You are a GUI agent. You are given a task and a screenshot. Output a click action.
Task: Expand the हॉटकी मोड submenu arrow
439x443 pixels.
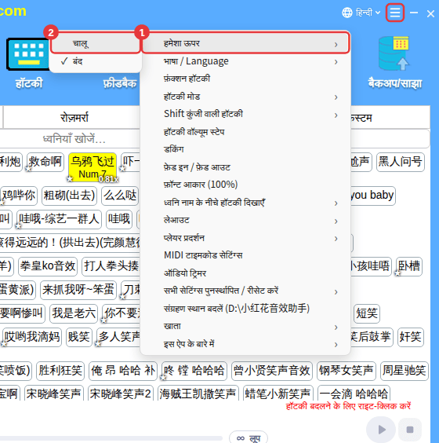[x=336, y=97]
